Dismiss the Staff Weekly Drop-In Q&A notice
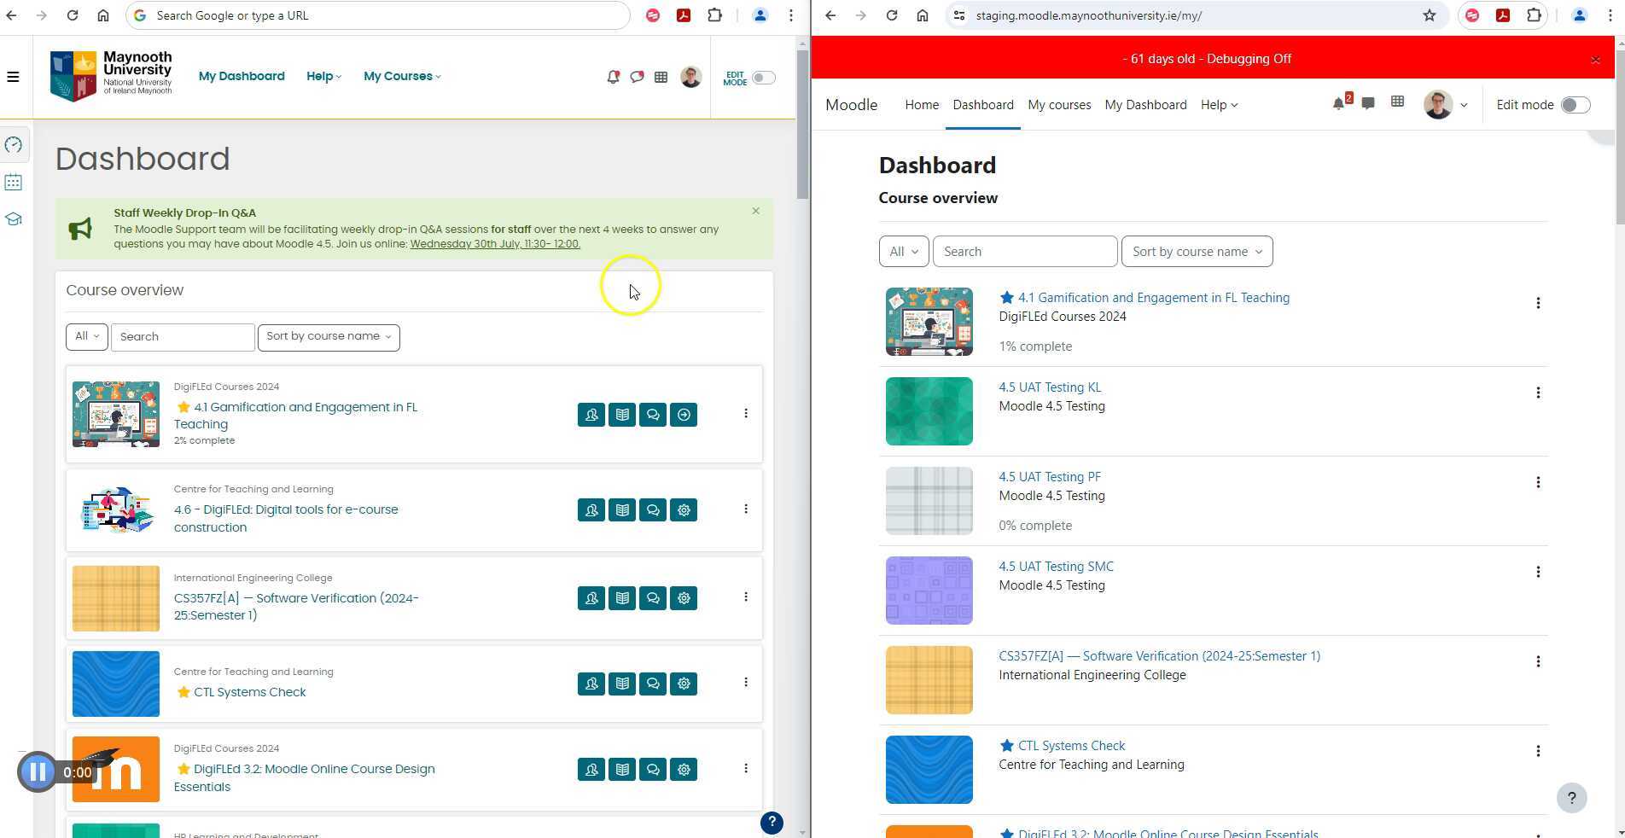This screenshot has height=838, width=1625. pyautogui.click(x=755, y=211)
